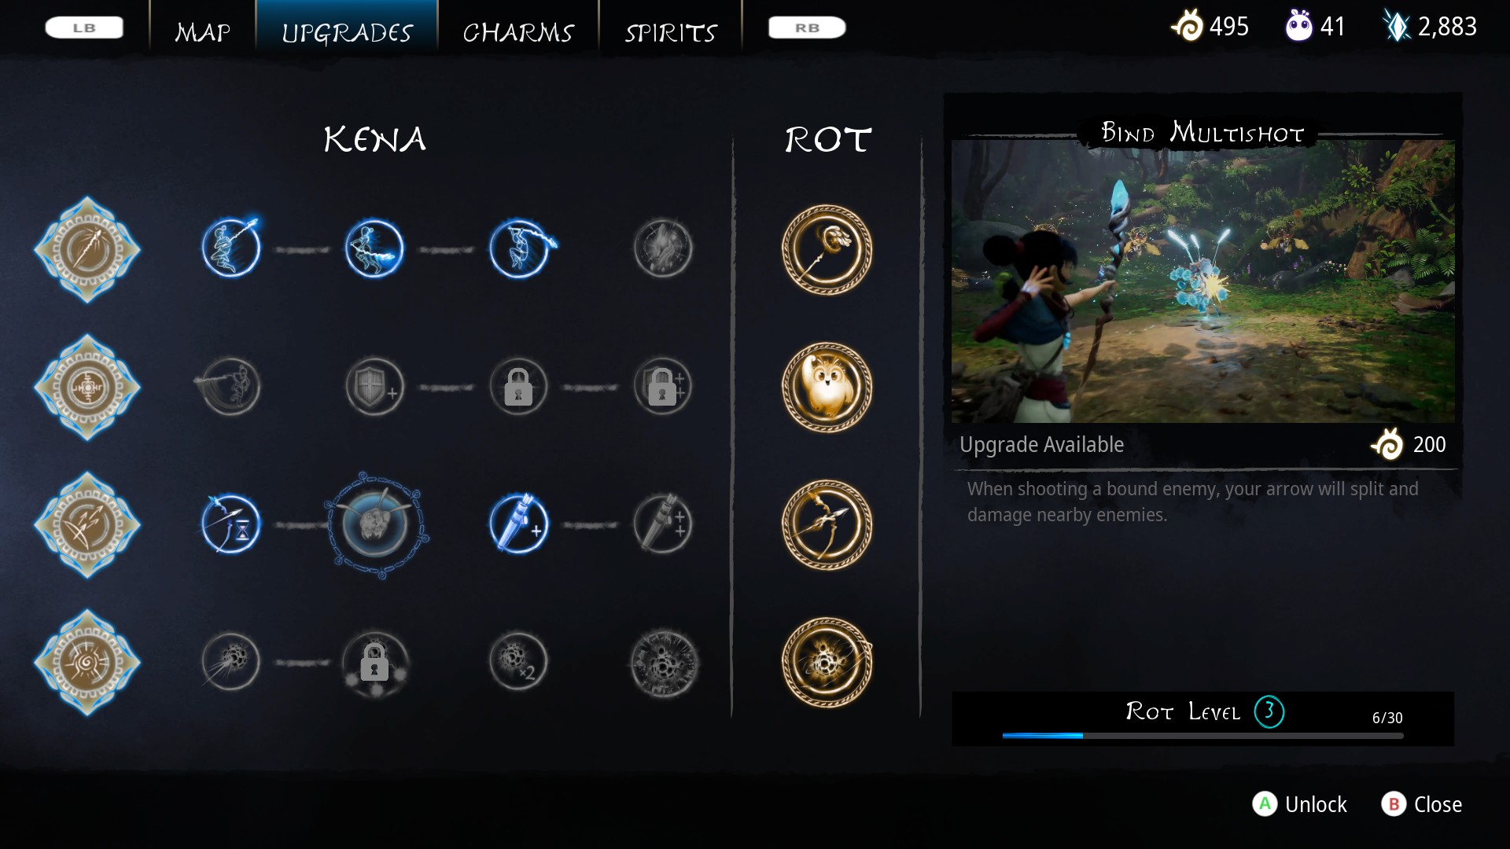Select the Rot bow arrow gold icon
The image size is (1510, 849).
pyautogui.click(x=827, y=524)
